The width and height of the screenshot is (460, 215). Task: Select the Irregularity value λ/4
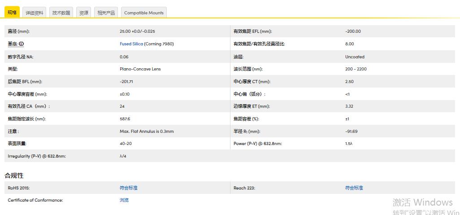click(123, 156)
